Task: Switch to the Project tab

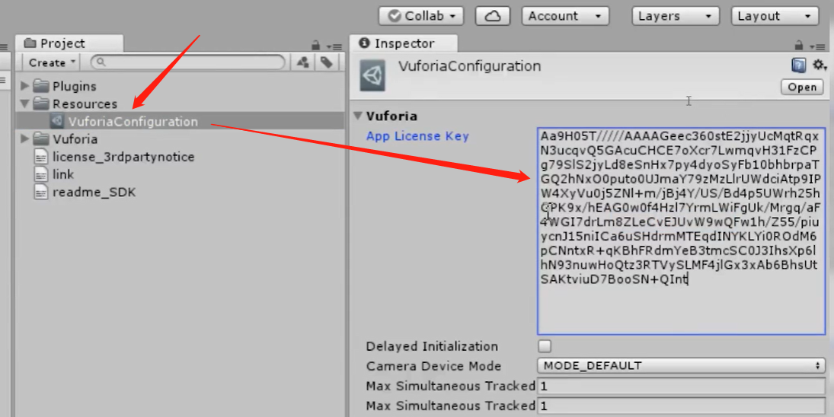Action: 69,43
